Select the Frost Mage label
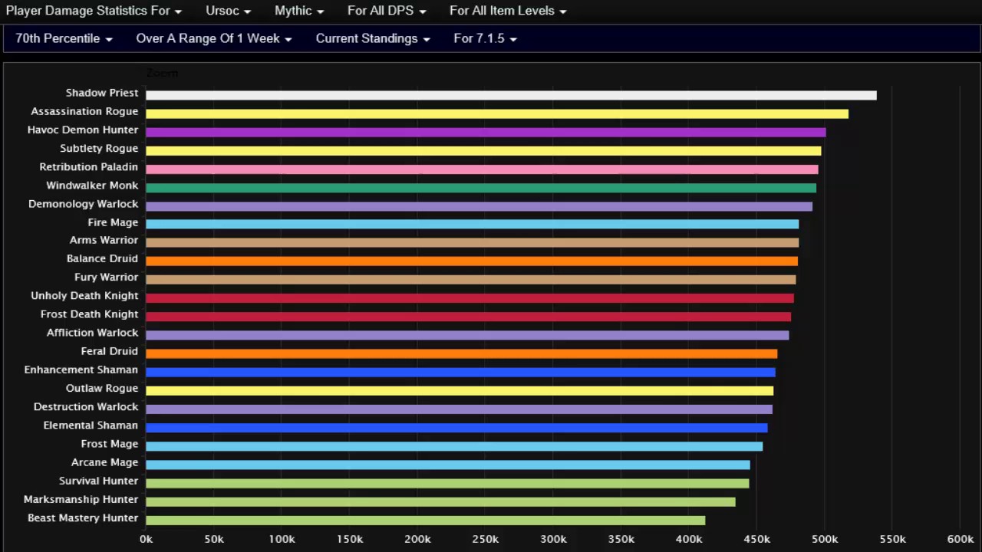This screenshot has width=982, height=552. 109,443
